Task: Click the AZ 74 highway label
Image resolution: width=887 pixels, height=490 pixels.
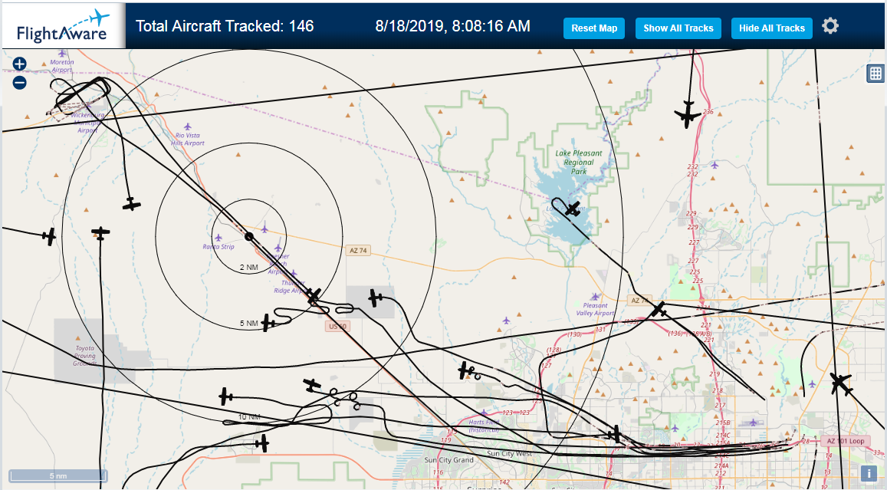Action: [358, 250]
